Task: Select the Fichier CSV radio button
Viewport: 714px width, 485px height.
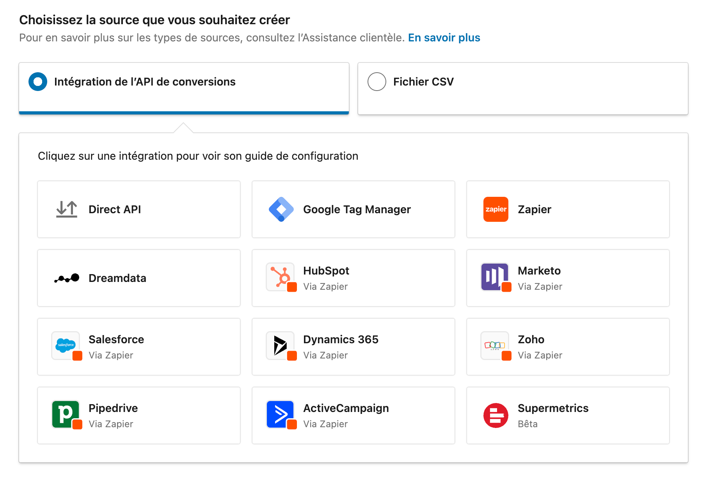Action: [377, 82]
